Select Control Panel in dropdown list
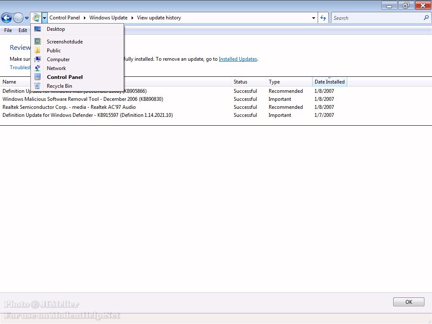 (65, 77)
